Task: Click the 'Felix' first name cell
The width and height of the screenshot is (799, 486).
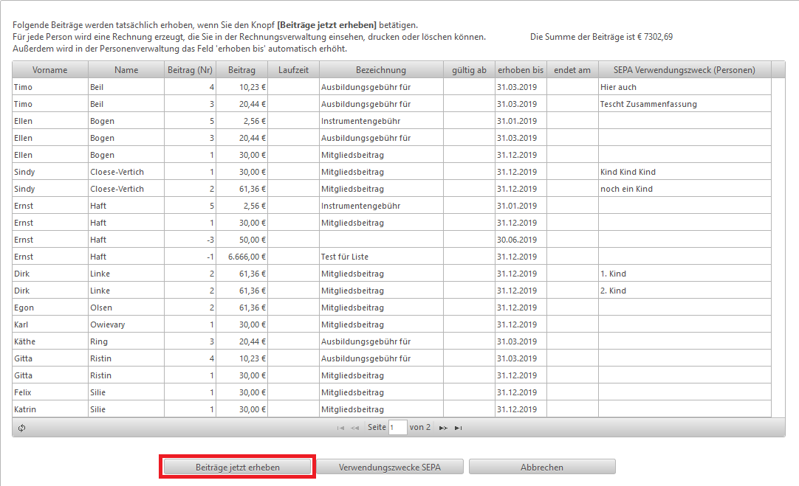Action: (x=50, y=392)
